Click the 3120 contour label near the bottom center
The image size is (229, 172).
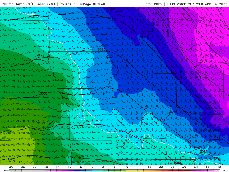tap(77, 158)
